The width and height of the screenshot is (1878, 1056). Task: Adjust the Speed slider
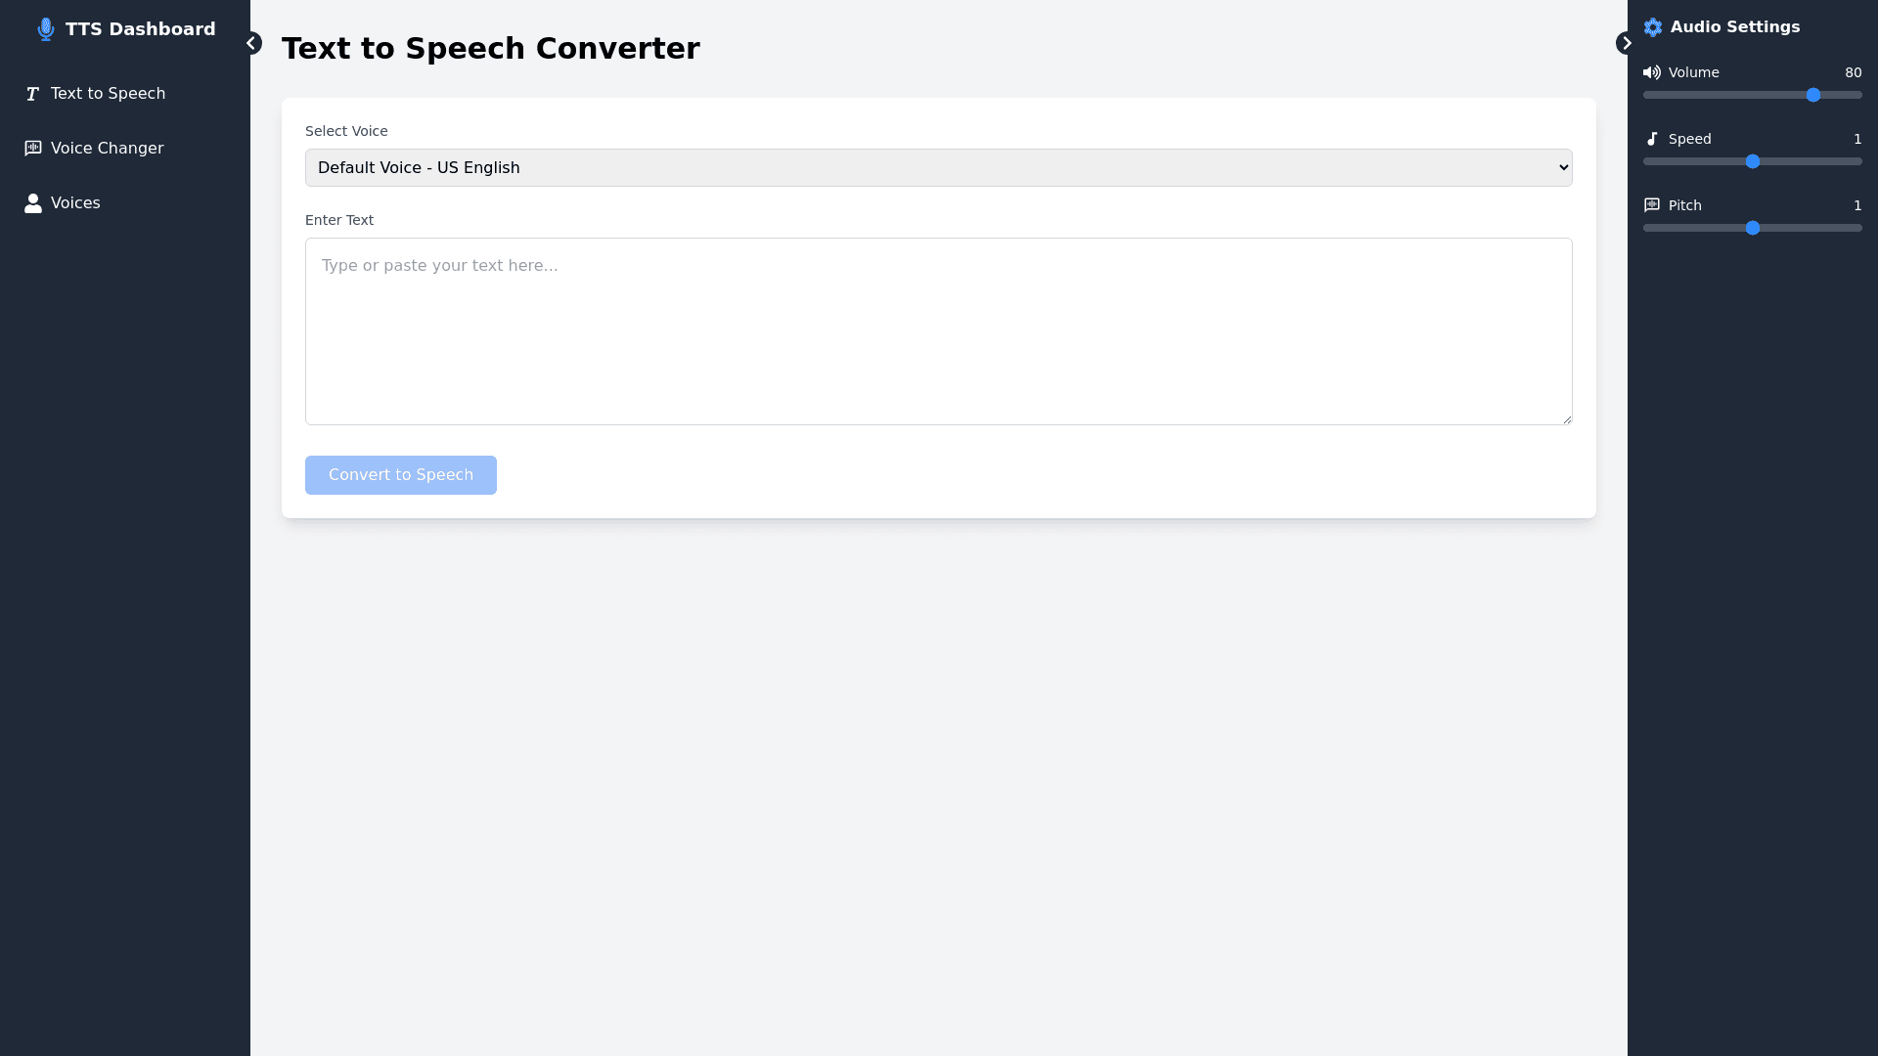pyautogui.click(x=1752, y=161)
